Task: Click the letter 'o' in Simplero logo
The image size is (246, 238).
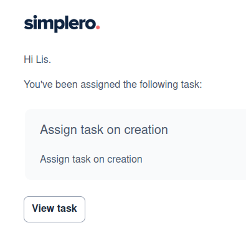Action: pos(91,24)
